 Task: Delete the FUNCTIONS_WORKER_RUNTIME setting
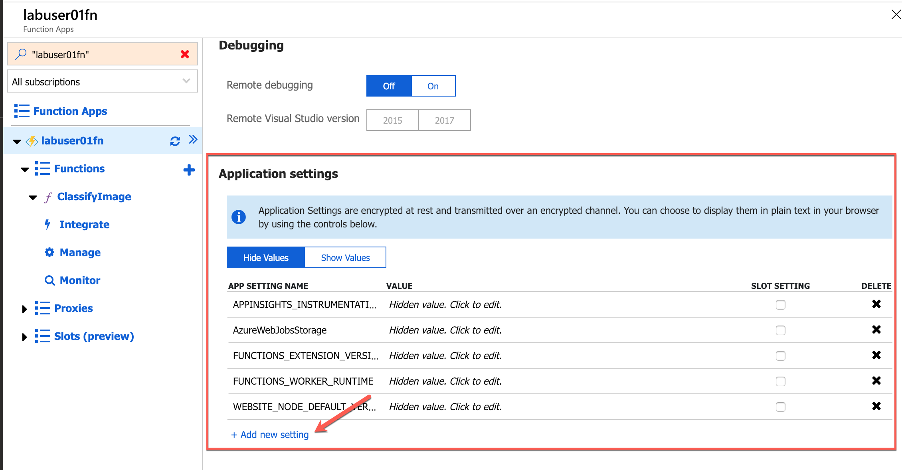click(876, 381)
